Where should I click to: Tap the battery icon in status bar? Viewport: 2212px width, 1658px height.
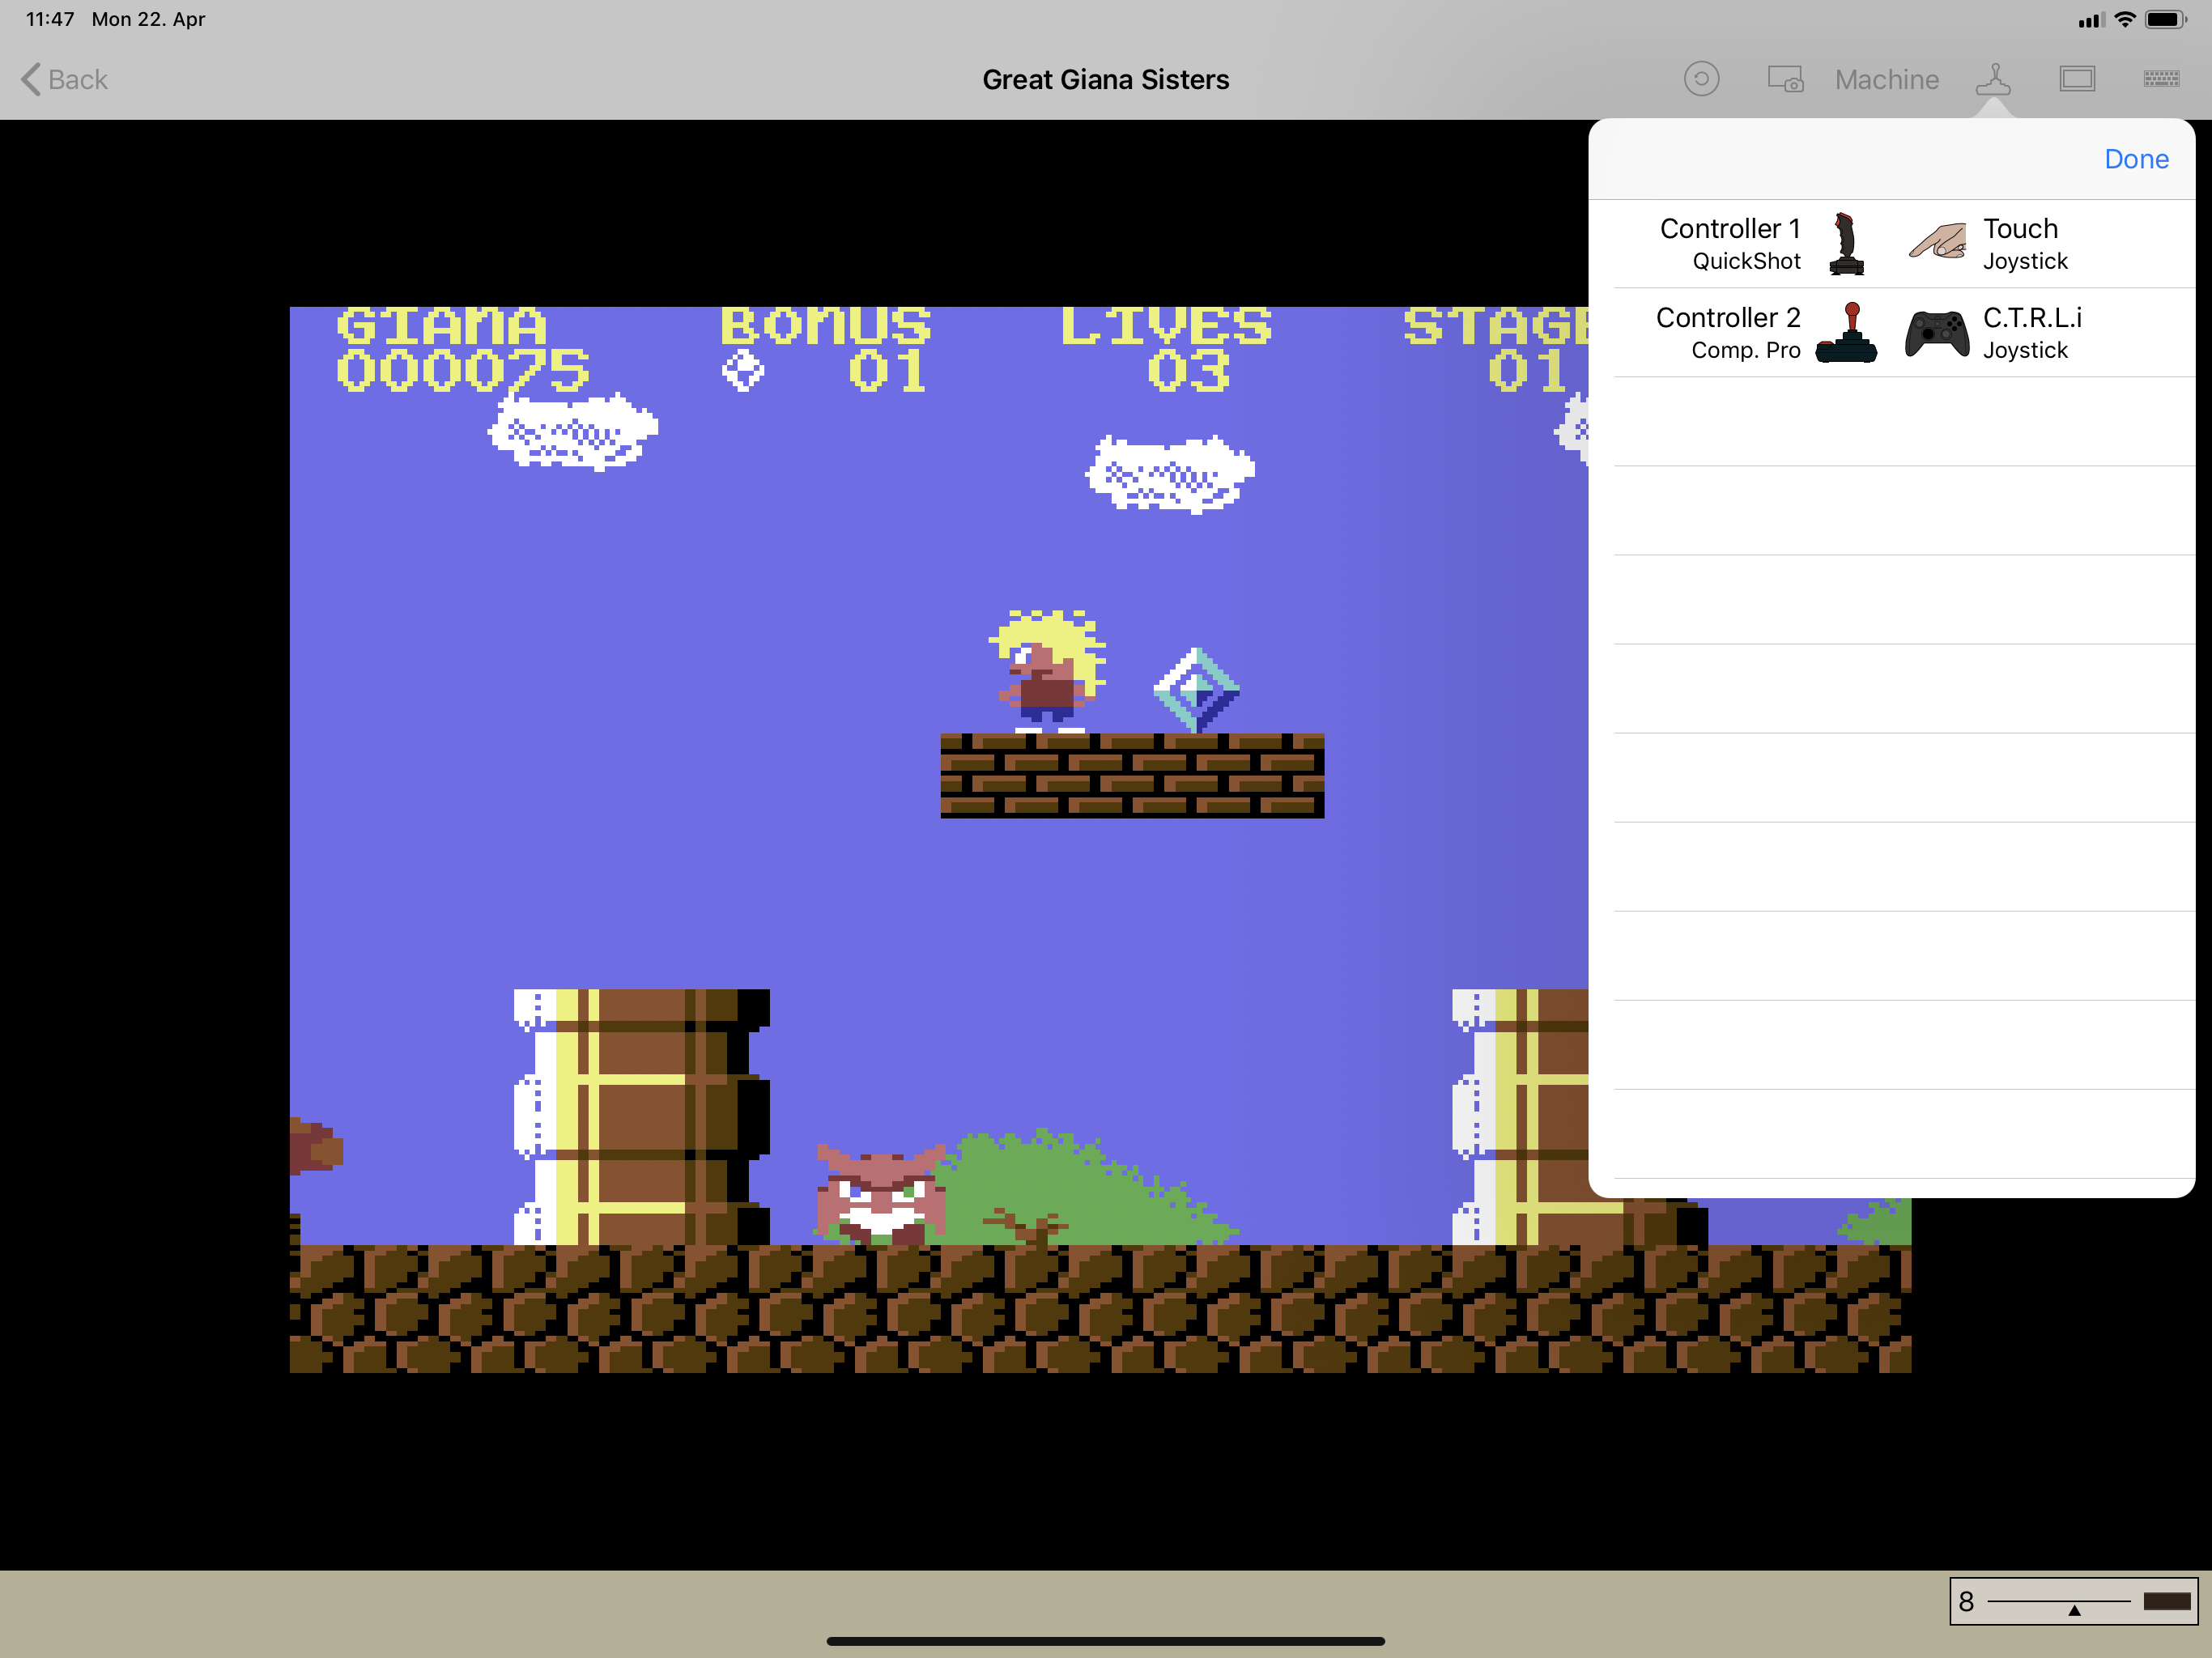(x=2165, y=20)
